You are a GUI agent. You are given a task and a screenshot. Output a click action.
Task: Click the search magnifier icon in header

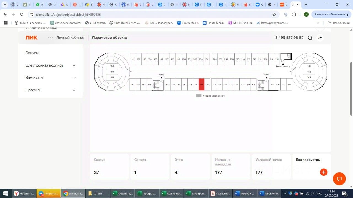coord(310,38)
